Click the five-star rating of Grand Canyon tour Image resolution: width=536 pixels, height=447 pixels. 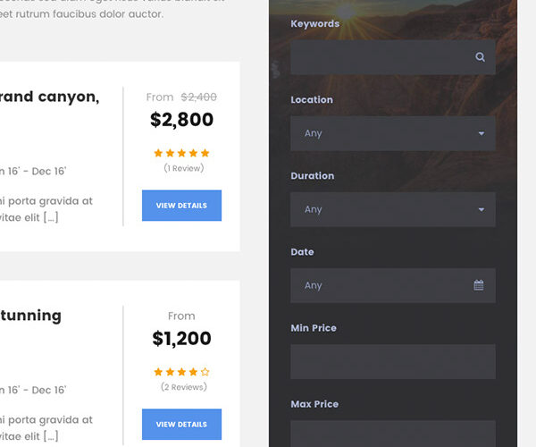pos(181,153)
